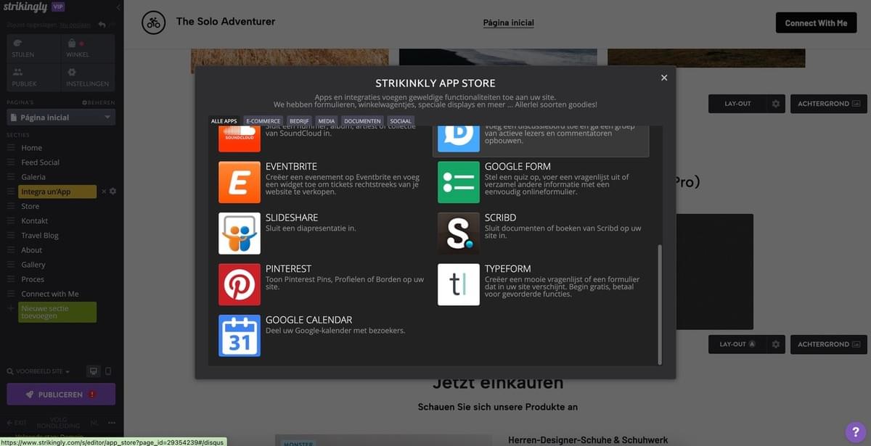Open settings gear for Integra un'App section
871x446 pixels.
pyautogui.click(x=113, y=191)
